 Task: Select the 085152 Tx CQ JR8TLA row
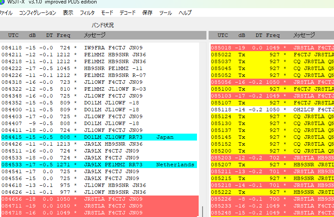272,144
